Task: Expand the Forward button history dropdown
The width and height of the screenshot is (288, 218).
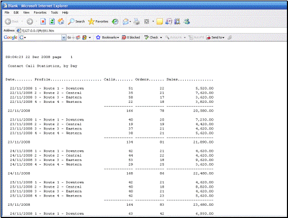Action: 36,22
